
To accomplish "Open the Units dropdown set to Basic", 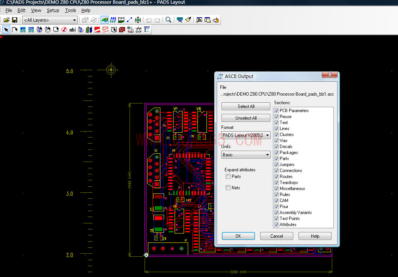I will click(246, 155).
